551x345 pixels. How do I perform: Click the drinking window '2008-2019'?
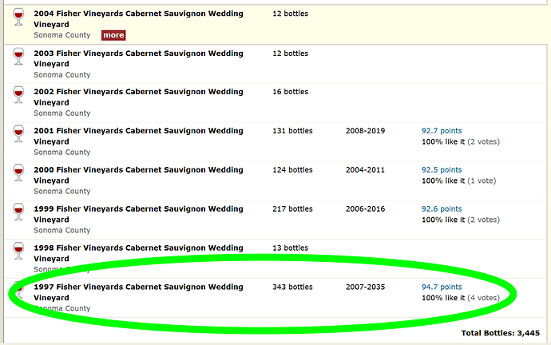pos(365,131)
